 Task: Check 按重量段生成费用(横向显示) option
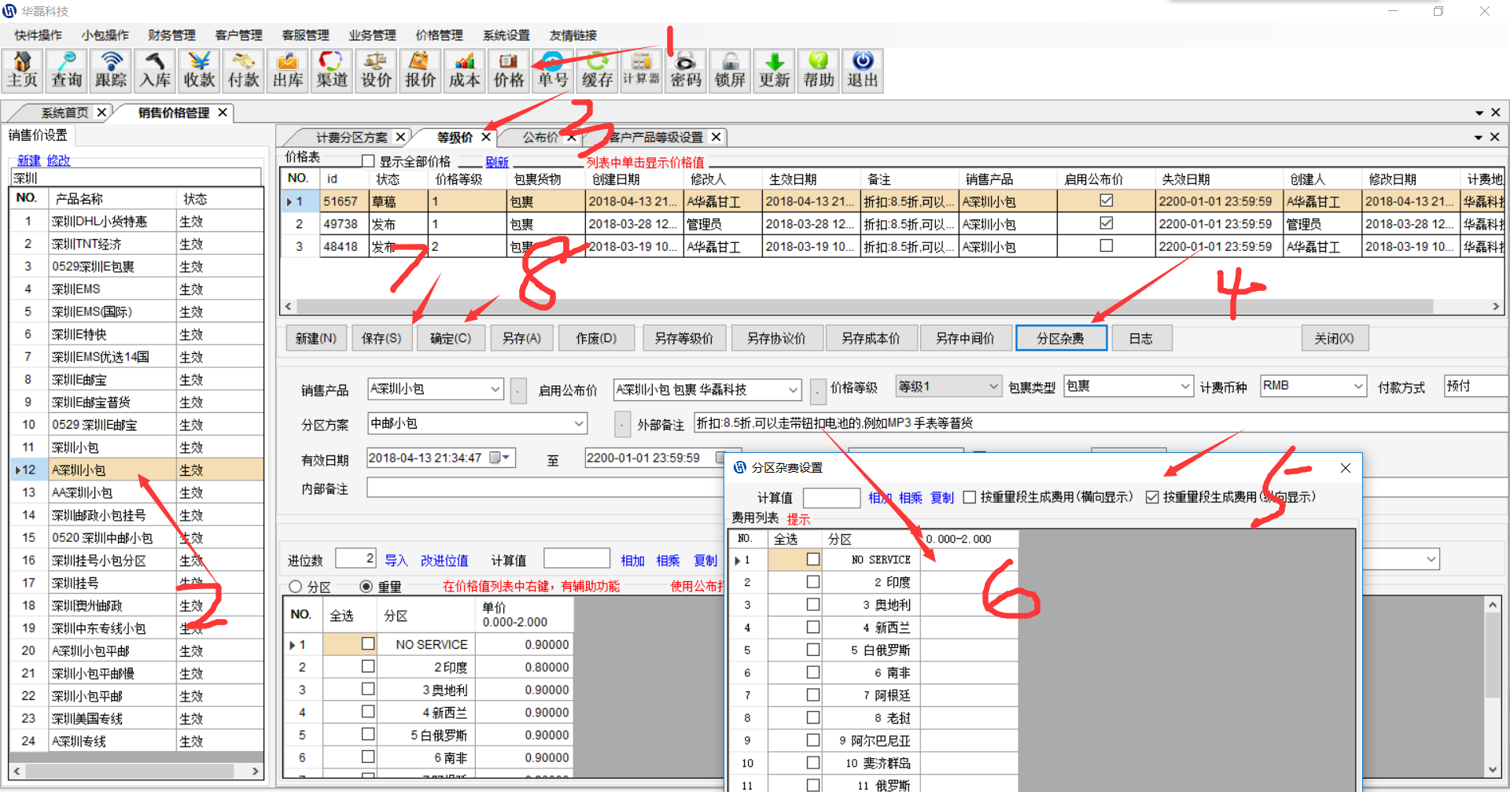pyautogui.click(x=970, y=497)
